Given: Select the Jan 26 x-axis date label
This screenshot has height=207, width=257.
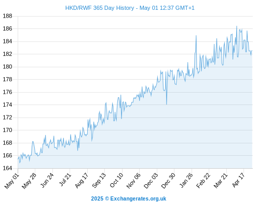Looking at the screenshot, I should 186,180.
